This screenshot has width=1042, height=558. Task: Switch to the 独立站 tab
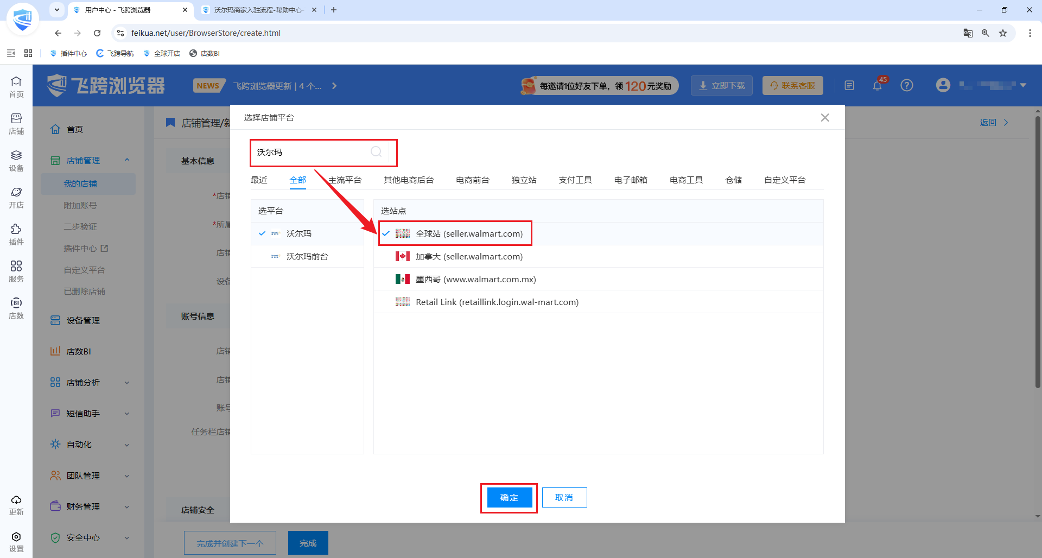click(524, 180)
